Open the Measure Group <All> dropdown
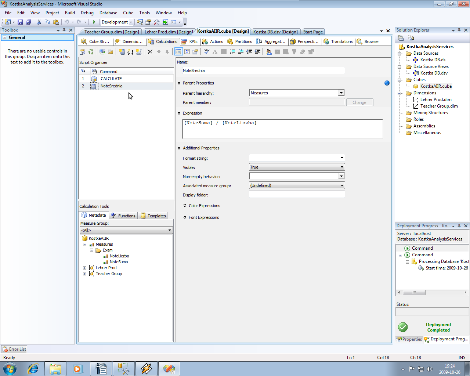This screenshot has width=470, height=376. [x=170, y=230]
